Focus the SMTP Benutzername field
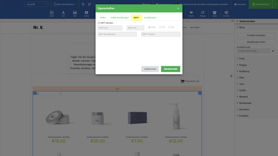This screenshot has height=156, width=278. pyautogui.click(x=117, y=34)
